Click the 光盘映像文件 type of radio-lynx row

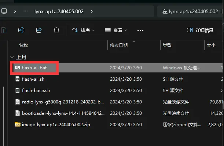[176, 102]
